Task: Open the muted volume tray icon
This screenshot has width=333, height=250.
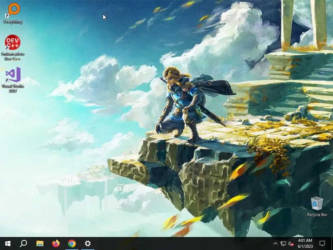Action: [291, 243]
